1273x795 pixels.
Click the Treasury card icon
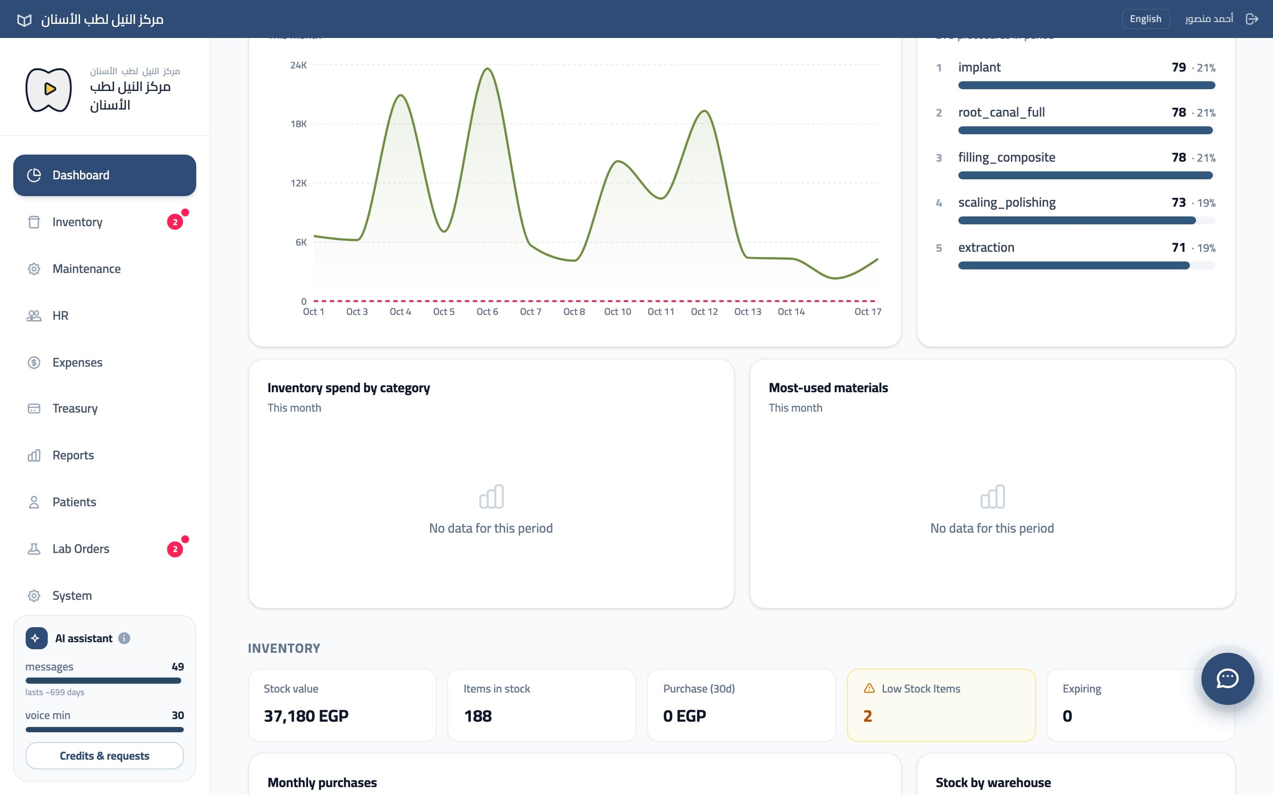34,409
